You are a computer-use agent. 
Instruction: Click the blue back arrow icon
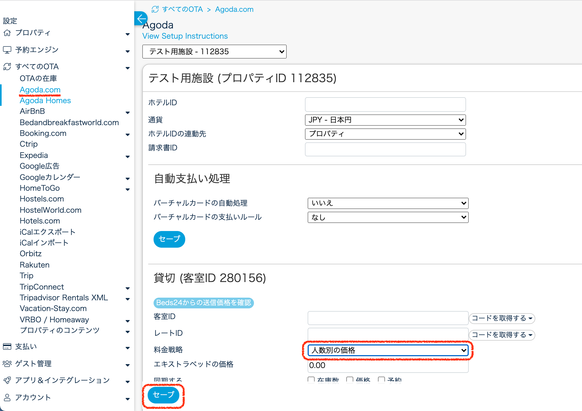point(141,19)
